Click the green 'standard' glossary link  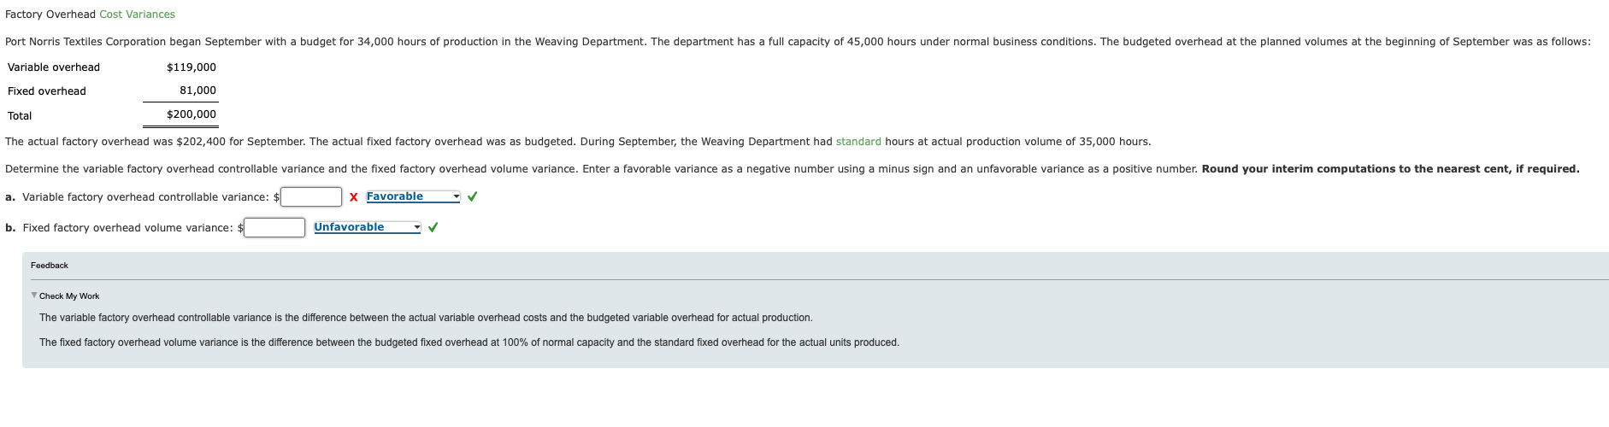[858, 142]
